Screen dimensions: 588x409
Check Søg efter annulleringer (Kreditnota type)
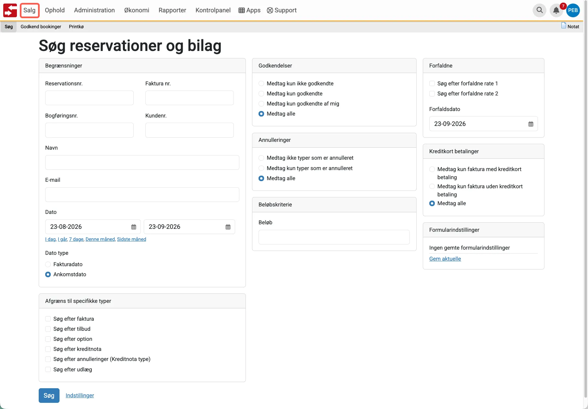click(48, 359)
